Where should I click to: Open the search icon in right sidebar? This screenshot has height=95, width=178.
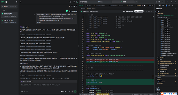[x=163, y=5]
